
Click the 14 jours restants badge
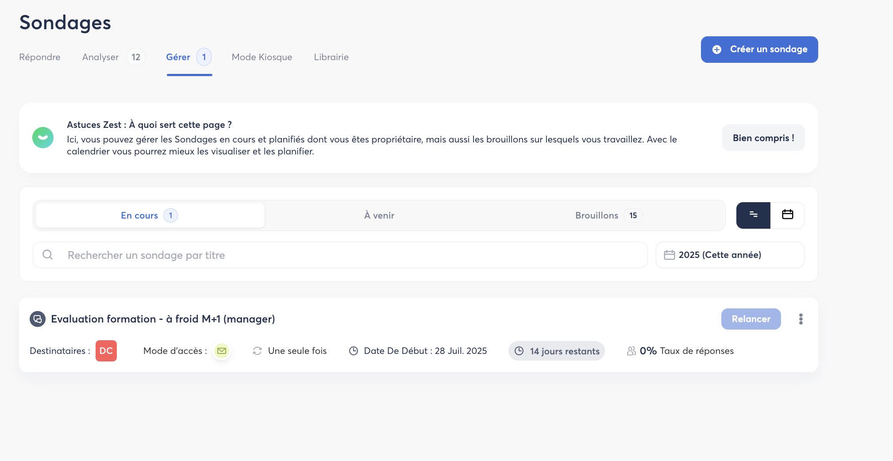coord(556,351)
